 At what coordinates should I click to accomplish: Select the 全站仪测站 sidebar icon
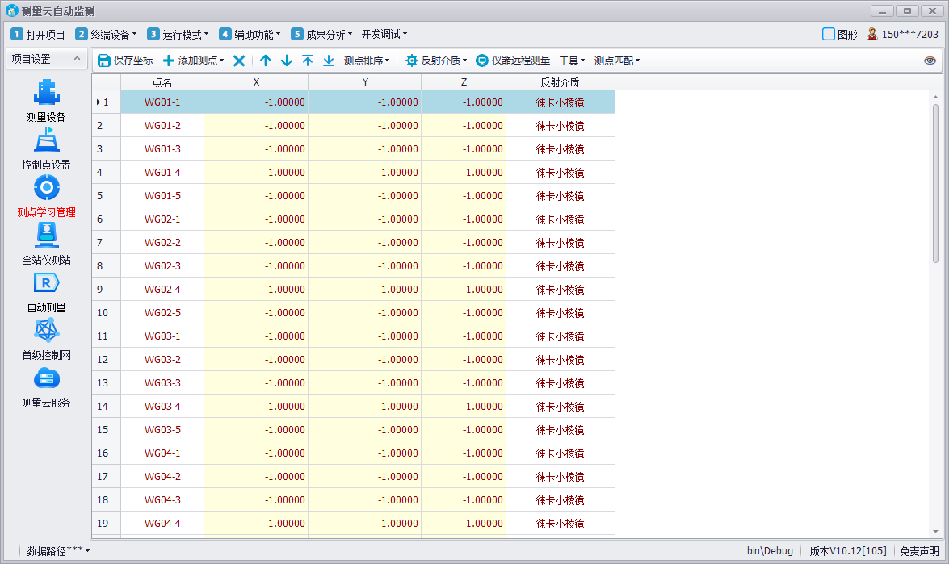[46, 236]
